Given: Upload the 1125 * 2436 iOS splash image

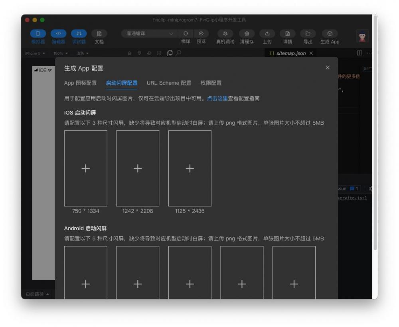Looking at the screenshot, I should pos(190,168).
